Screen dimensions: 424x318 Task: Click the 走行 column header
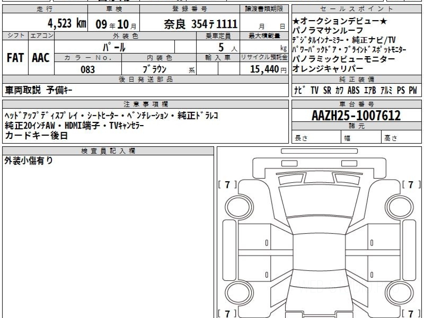tap(45, 9)
